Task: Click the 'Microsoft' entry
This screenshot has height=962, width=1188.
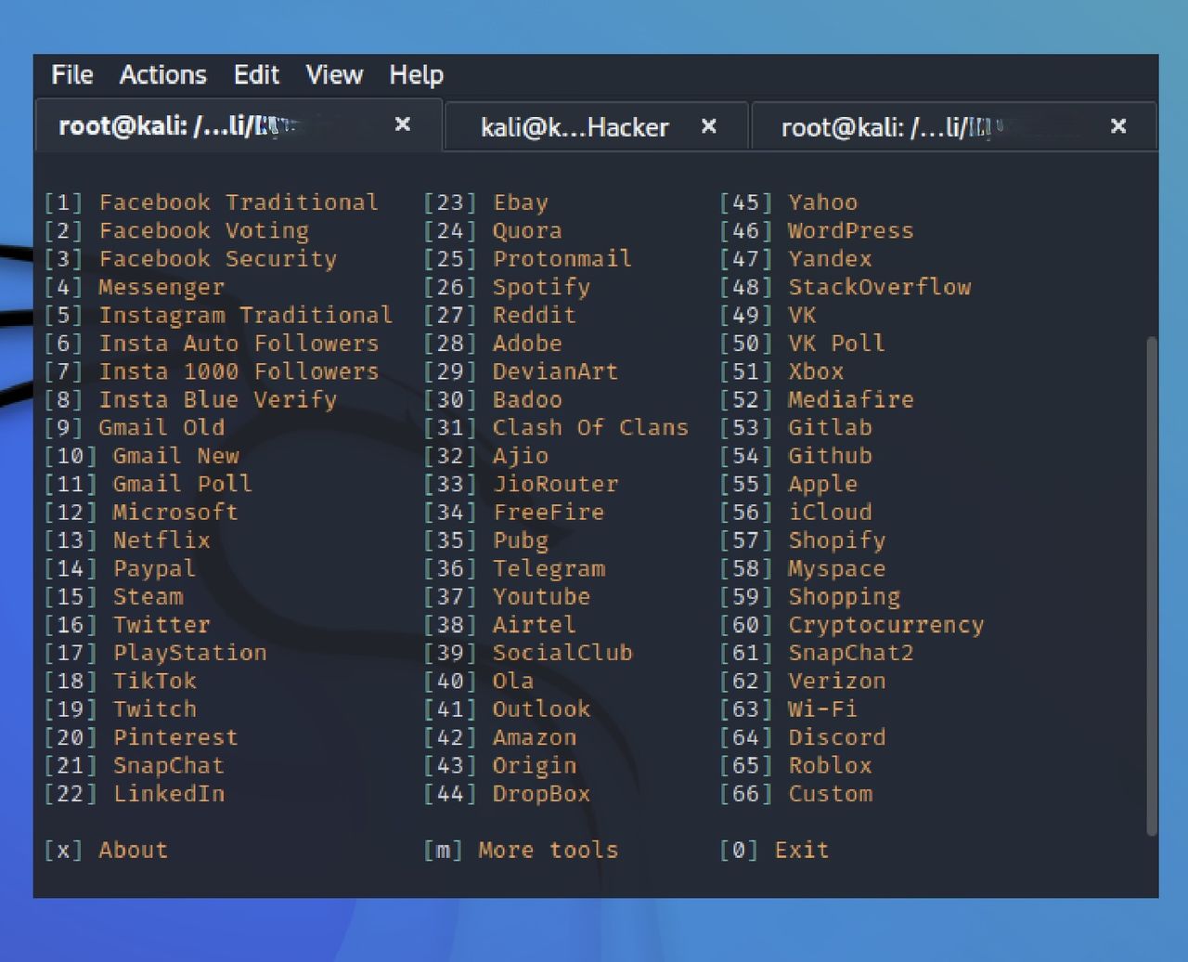Action: (x=175, y=512)
